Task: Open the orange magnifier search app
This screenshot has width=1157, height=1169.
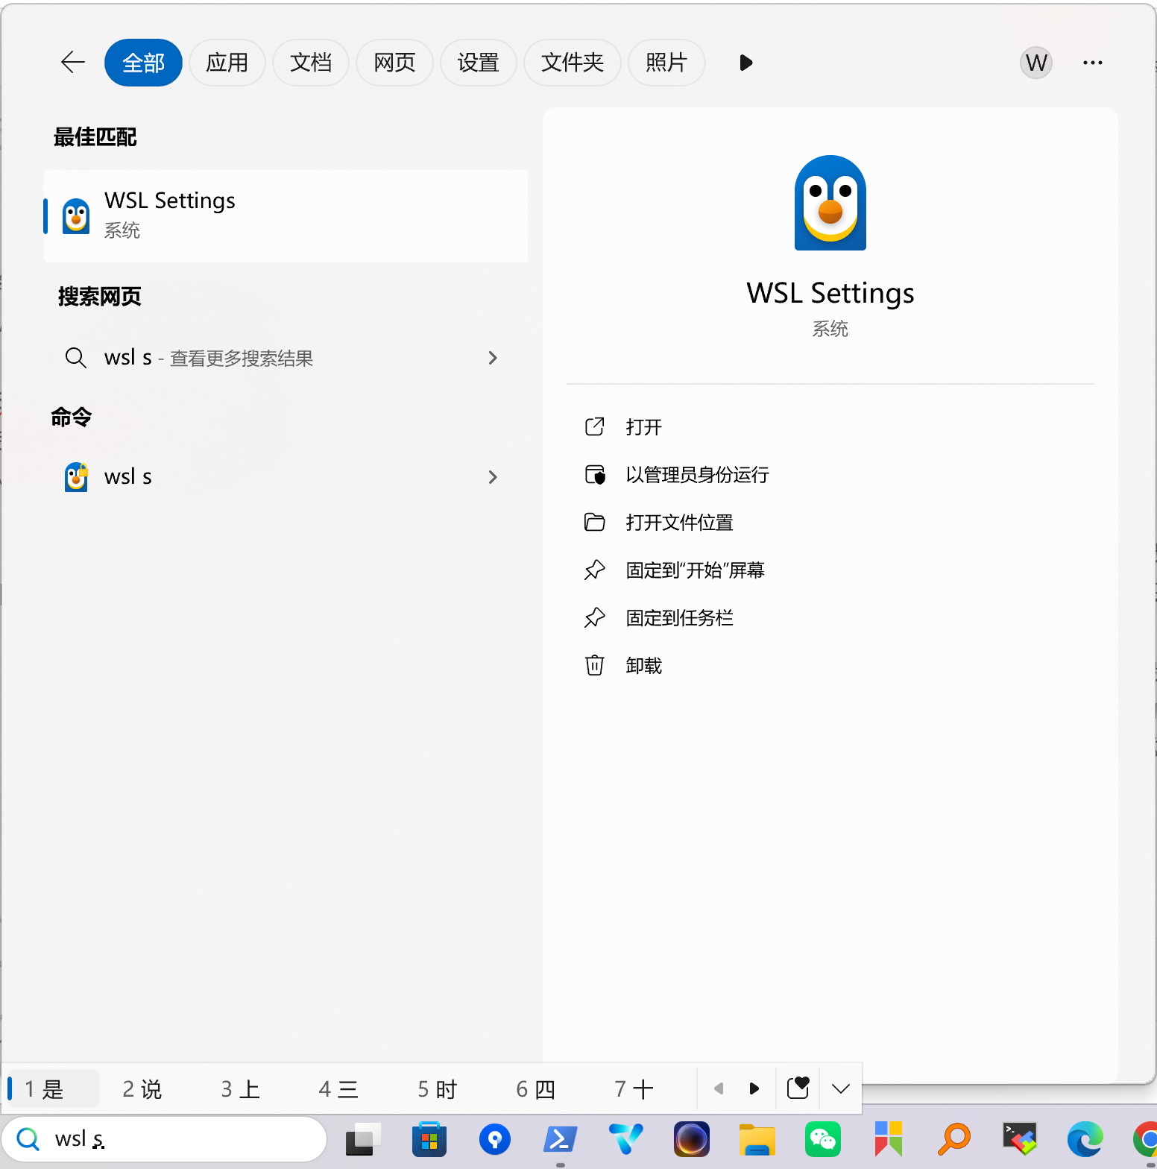Action: tap(954, 1139)
